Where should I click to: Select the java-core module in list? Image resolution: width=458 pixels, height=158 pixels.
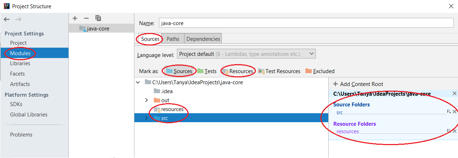101,29
